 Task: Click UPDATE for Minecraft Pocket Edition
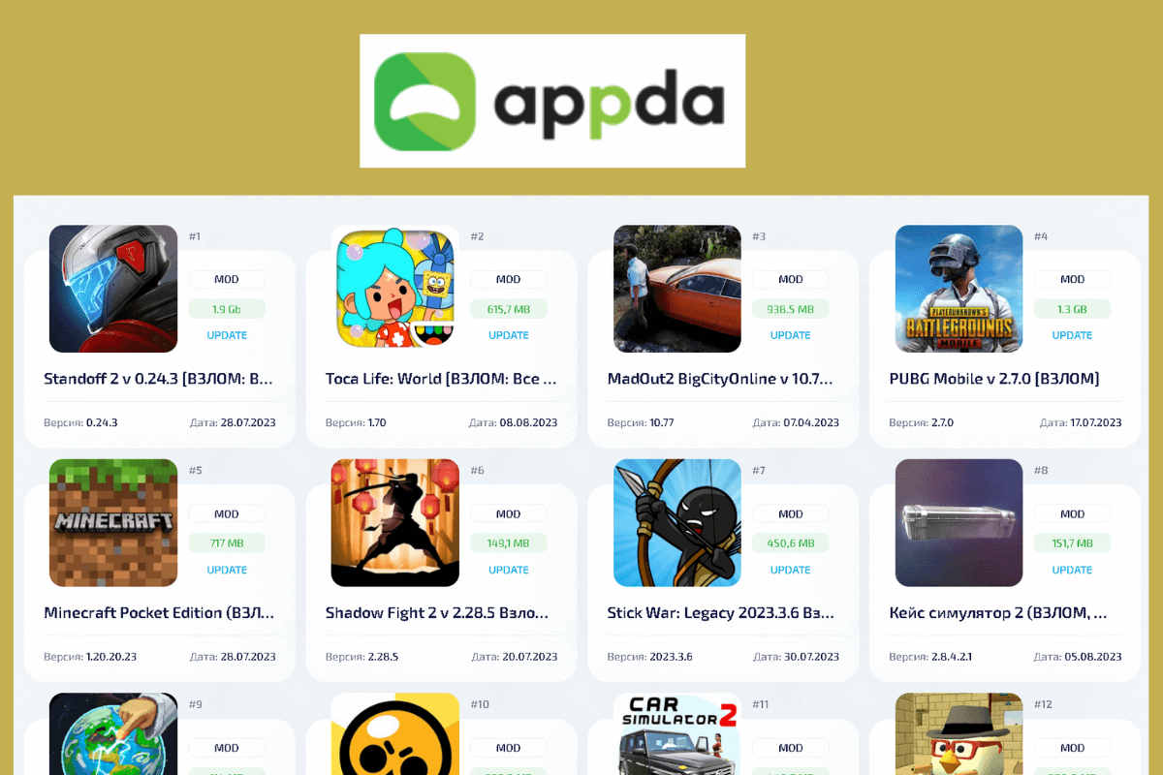227,570
